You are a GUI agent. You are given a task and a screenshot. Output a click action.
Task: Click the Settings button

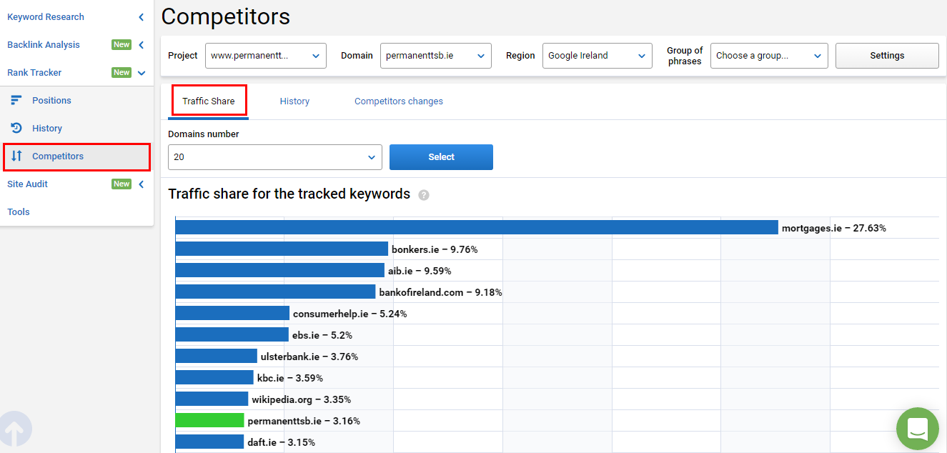tap(887, 56)
